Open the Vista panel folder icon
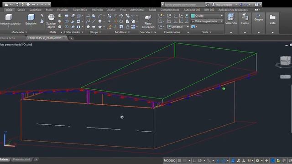This screenshot has height=164, width=292. 272,17
